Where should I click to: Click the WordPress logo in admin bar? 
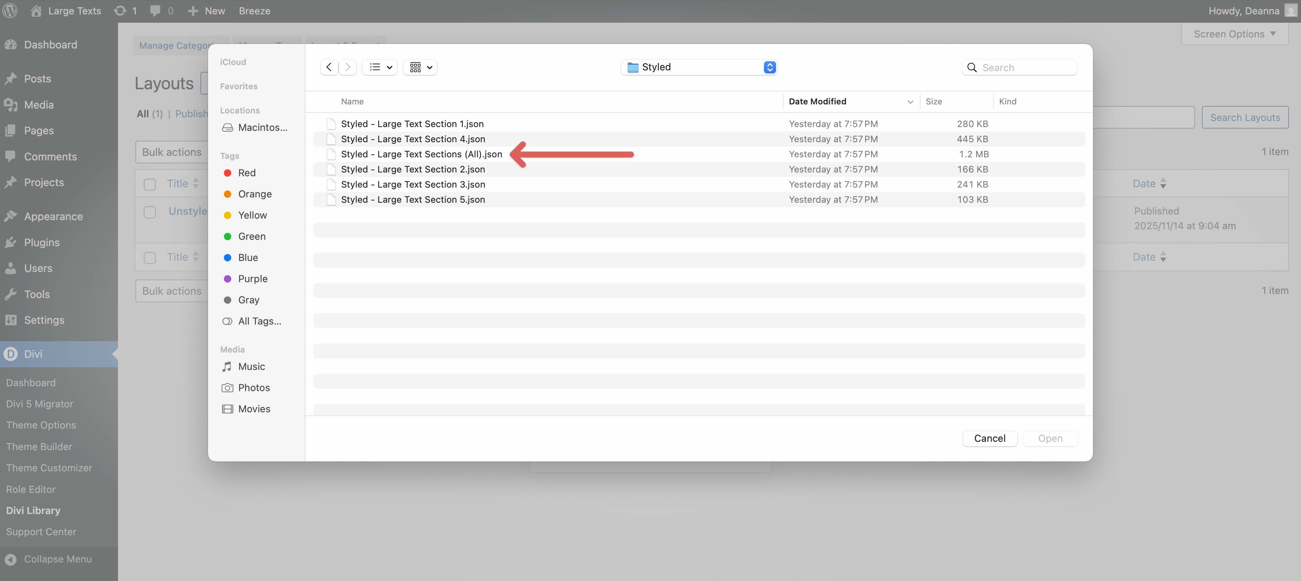click(x=10, y=11)
